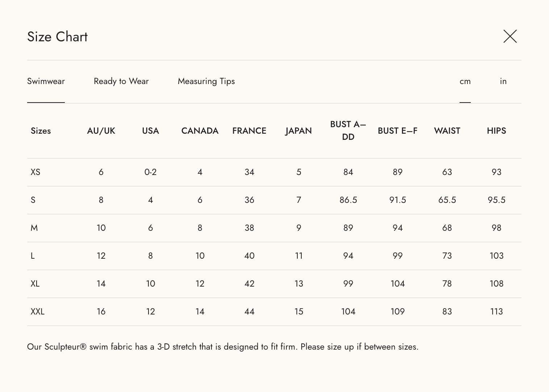Screen dimensions: 549x392
Task: Show the Measuring Tips tab
Action: tap(206, 81)
